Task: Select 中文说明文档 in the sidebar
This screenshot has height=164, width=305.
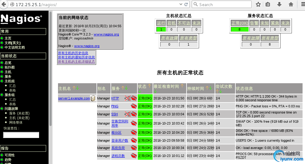Action: 15,47
